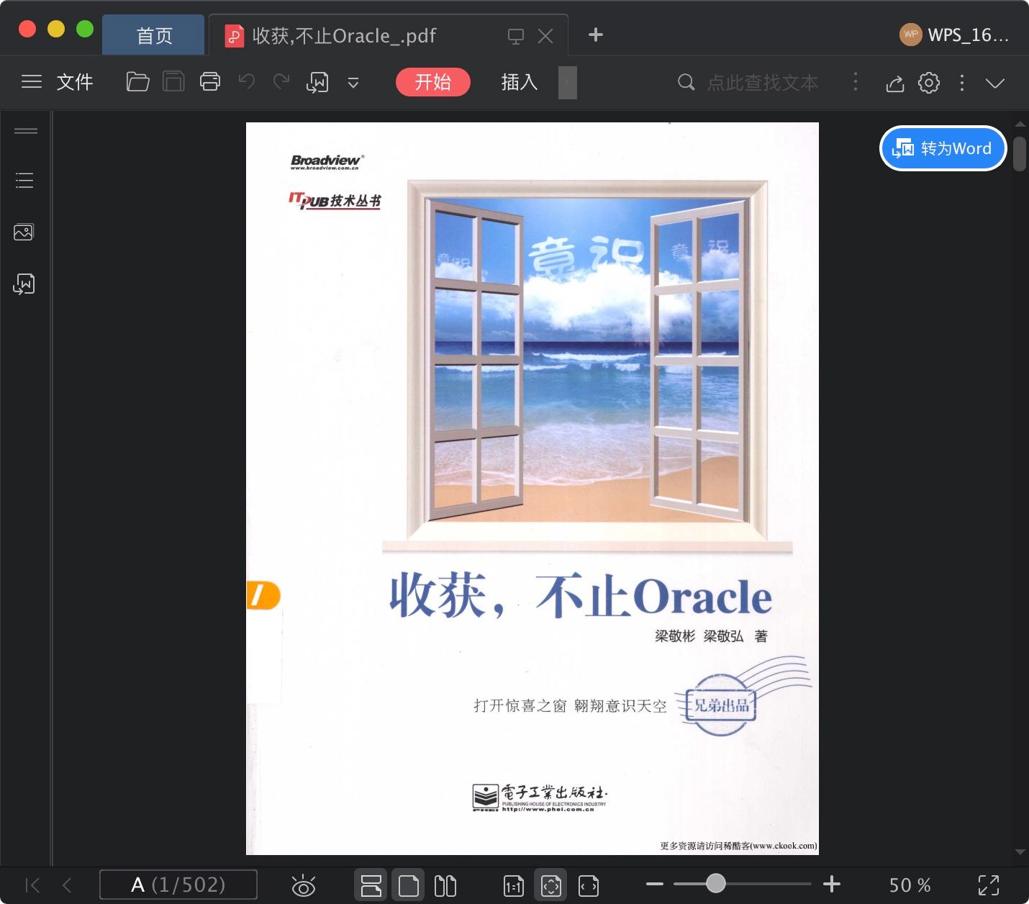Click the undo arrow icon
This screenshot has height=904, width=1029.
tap(247, 81)
